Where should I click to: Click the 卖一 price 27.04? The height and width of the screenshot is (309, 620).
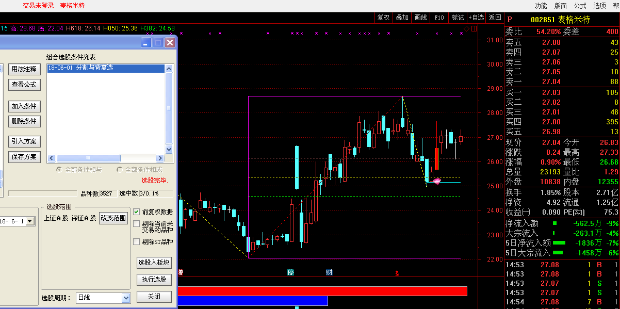[x=551, y=82]
